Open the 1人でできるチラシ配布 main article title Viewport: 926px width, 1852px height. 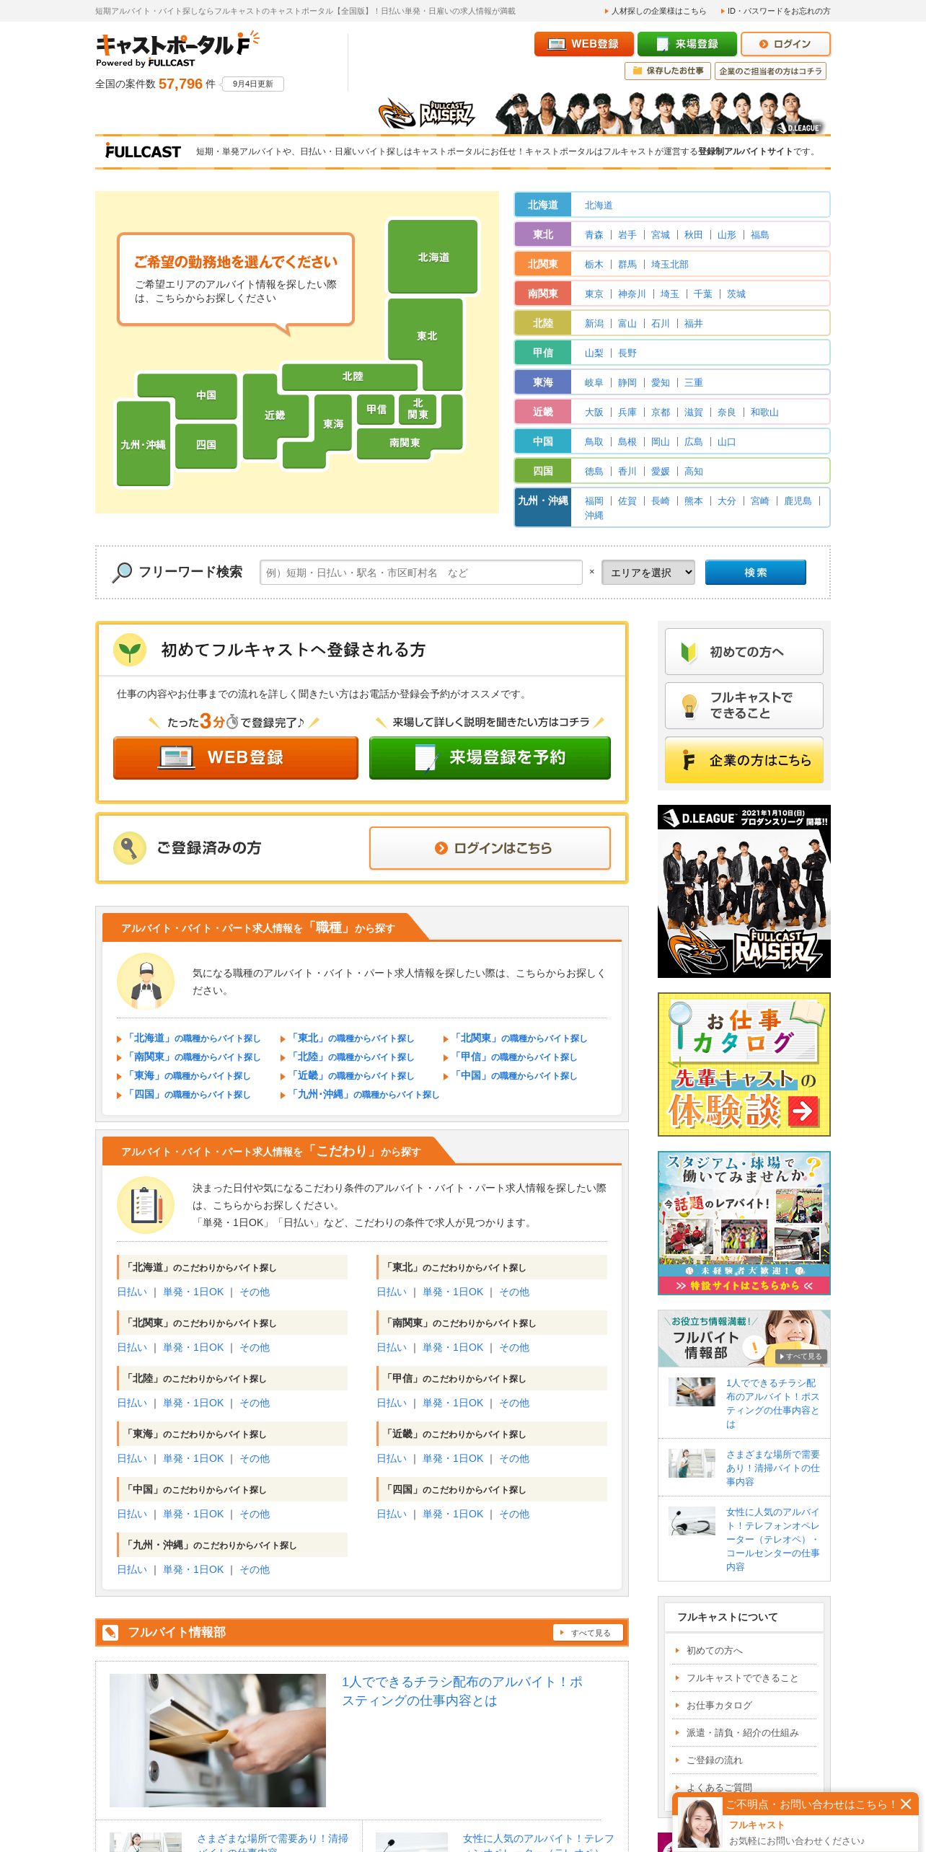[x=462, y=1691]
